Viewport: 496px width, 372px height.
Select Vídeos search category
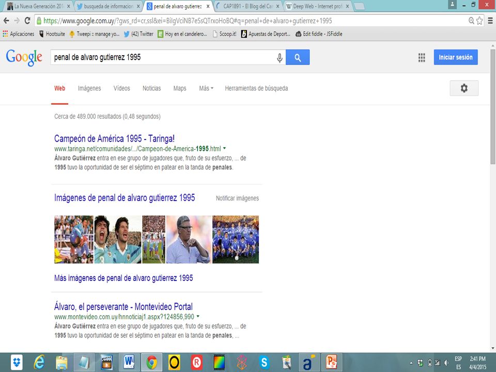tap(122, 88)
